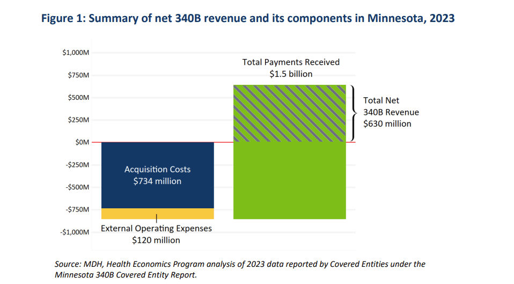Image resolution: width=514 pixels, height=284 pixels.
Task: Select the -$750M axis label
Action: (77, 209)
